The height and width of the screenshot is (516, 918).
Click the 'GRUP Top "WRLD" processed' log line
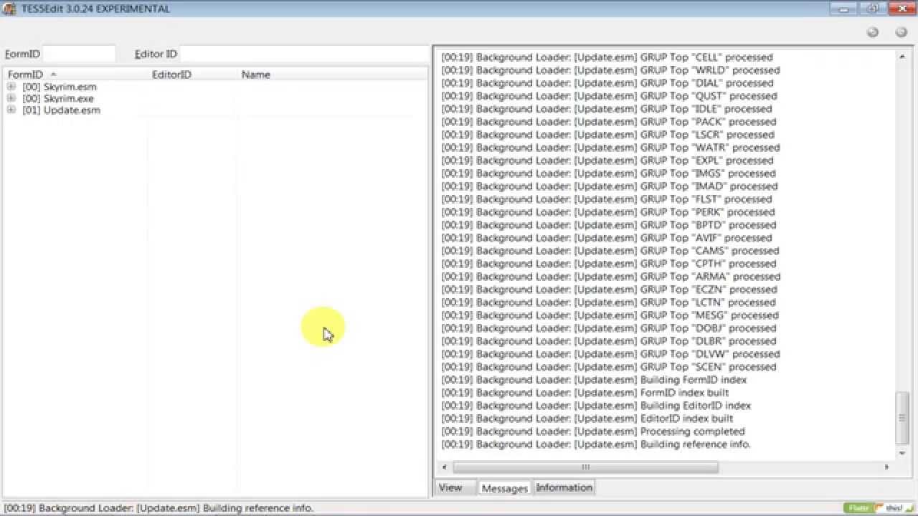(x=610, y=70)
